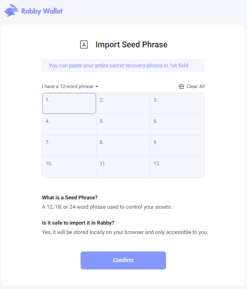The height and width of the screenshot is (289, 247).
Task: Focus seed word field number 1
Action: coord(69,104)
